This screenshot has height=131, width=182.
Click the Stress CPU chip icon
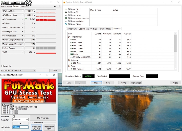(66, 9)
